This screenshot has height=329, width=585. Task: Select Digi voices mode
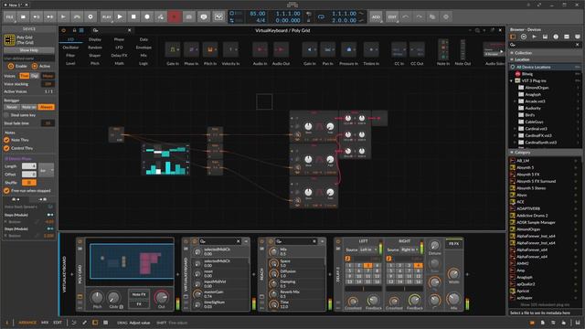point(35,76)
